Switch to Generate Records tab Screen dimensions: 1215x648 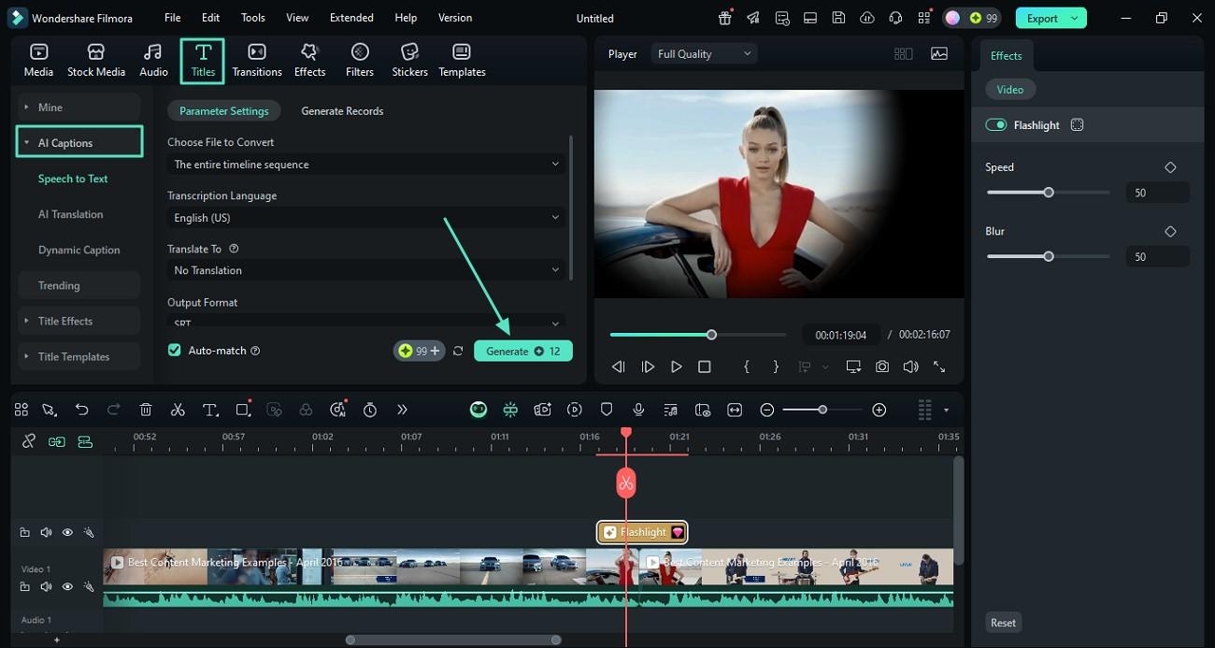point(342,110)
